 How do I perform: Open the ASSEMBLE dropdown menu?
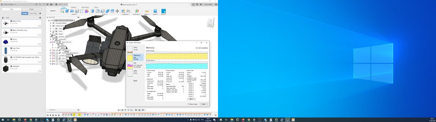(126, 14)
